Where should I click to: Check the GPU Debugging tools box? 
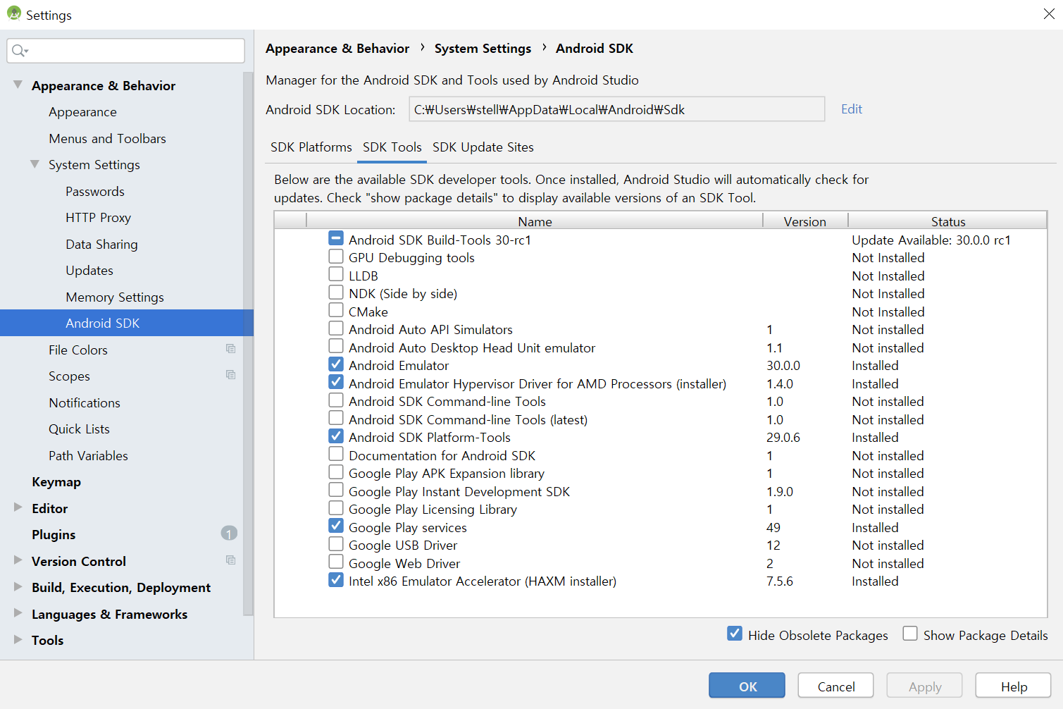[336, 257]
